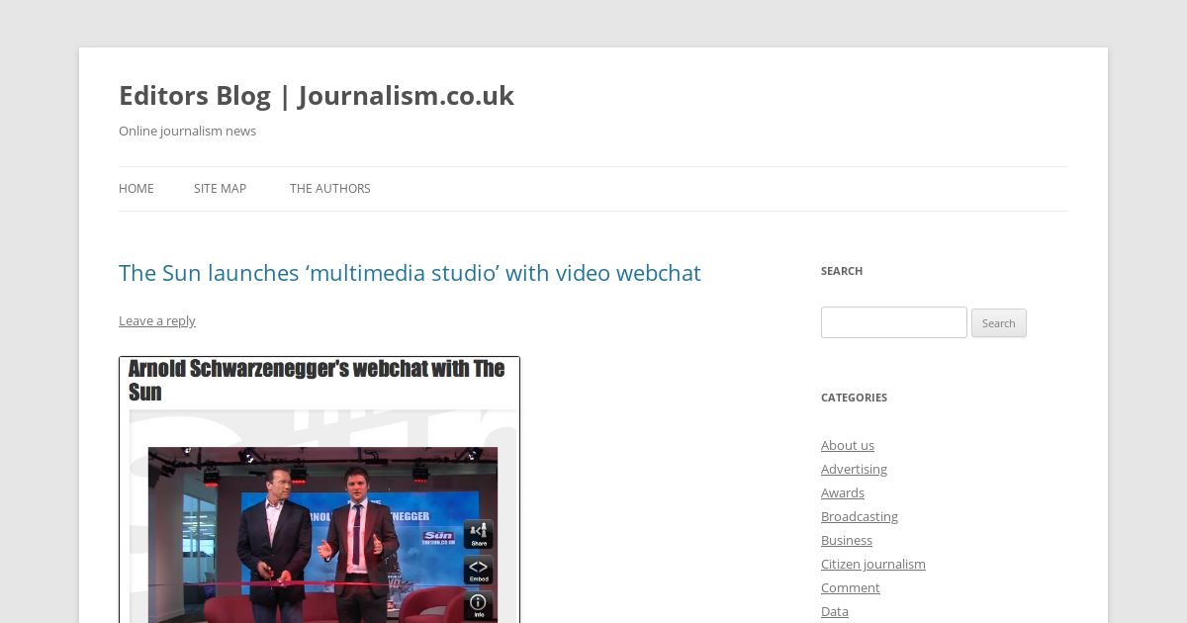
Task: Click the Embed icon on the video
Action: [479, 571]
